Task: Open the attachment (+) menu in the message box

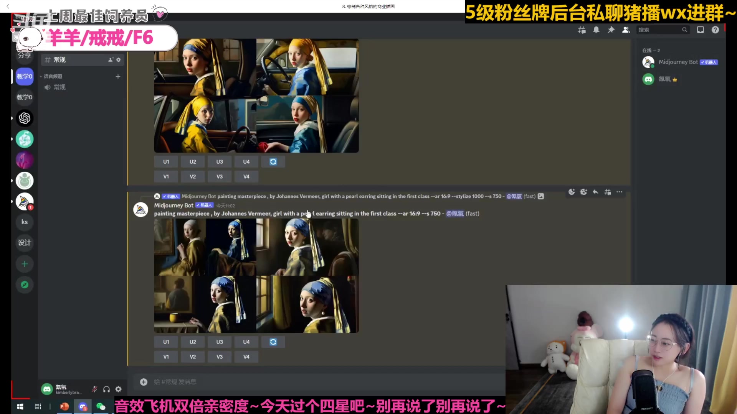Action: click(x=144, y=382)
